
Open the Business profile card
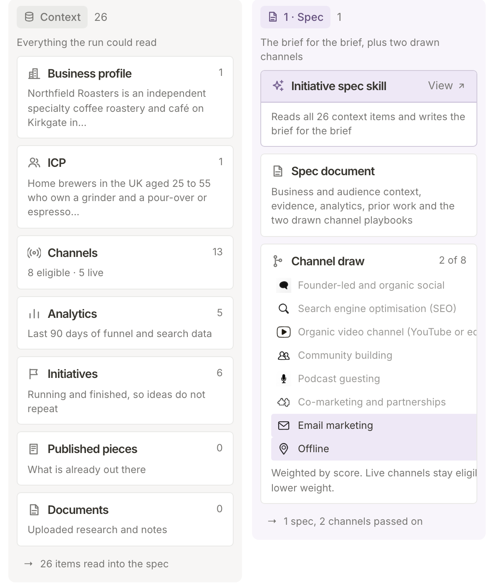tap(125, 97)
